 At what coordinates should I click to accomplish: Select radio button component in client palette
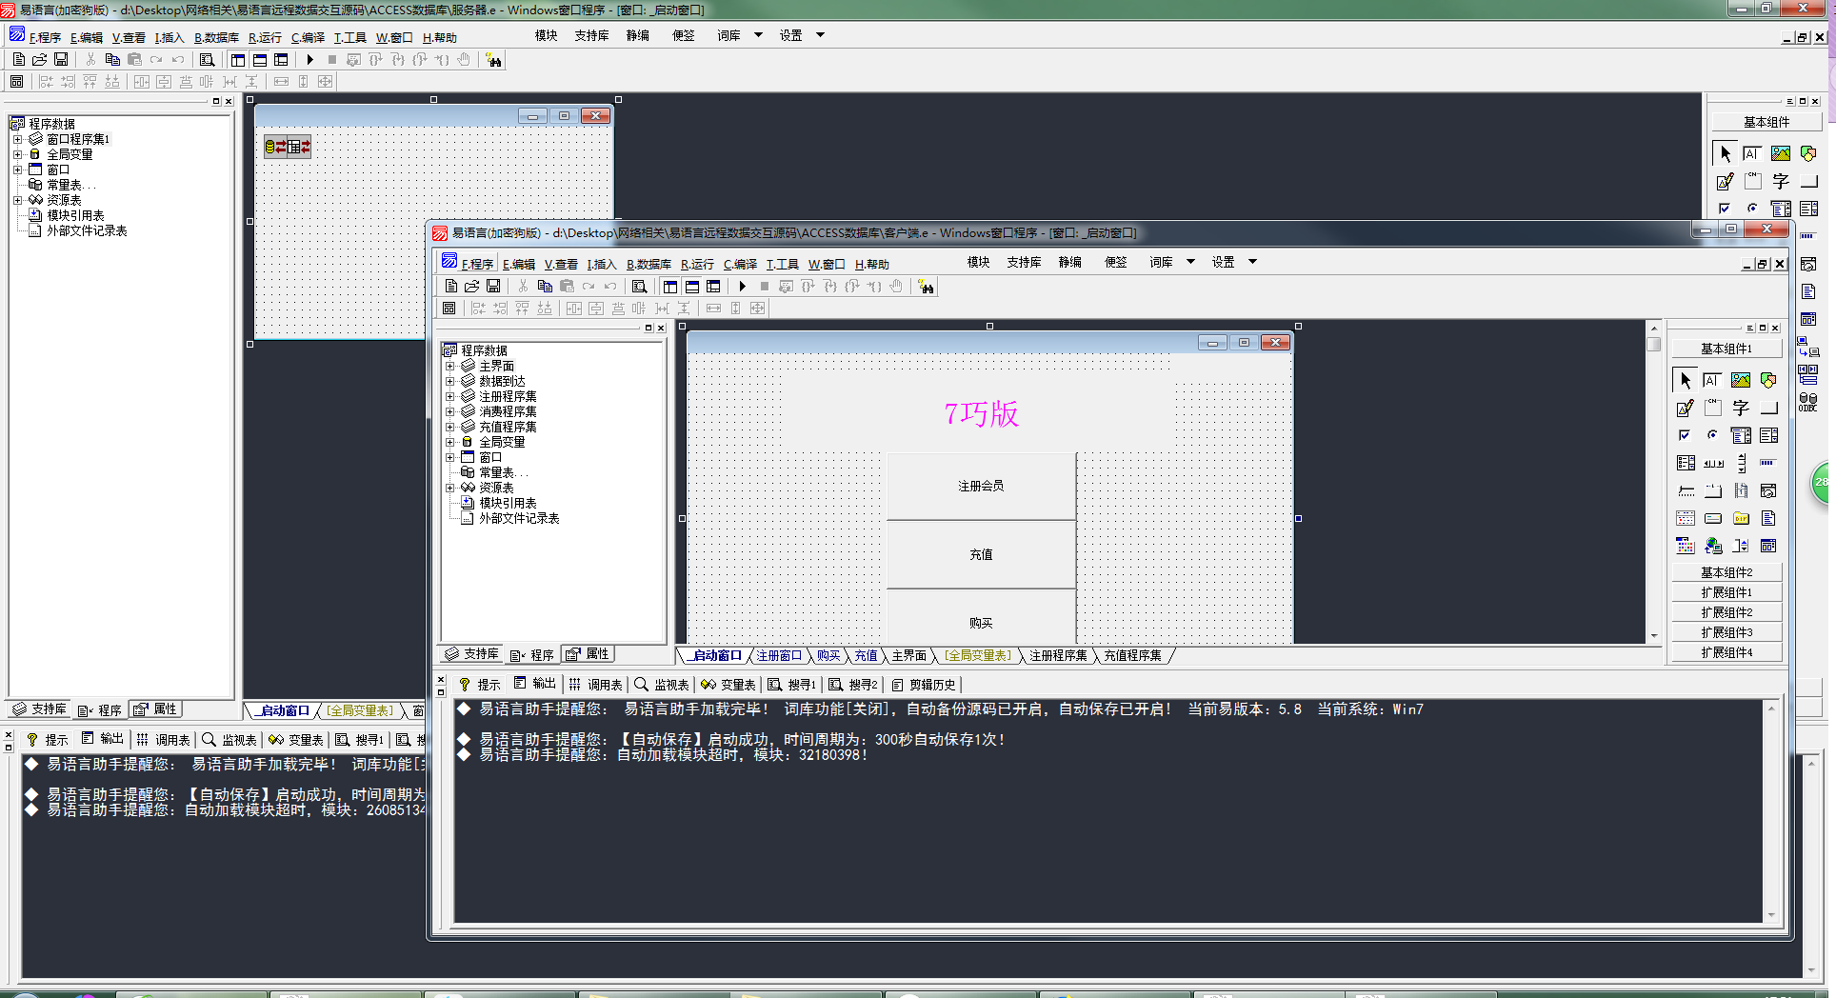[x=1712, y=435]
